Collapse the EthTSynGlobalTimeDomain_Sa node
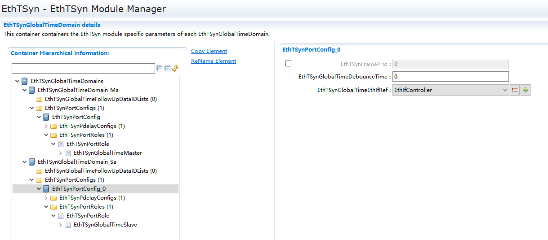The width and height of the screenshot is (548, 240). point(25,162)
